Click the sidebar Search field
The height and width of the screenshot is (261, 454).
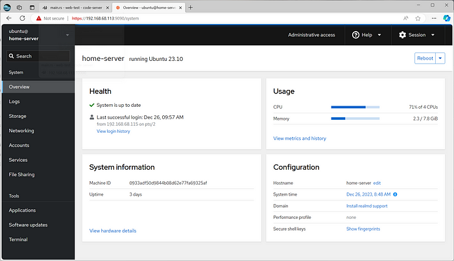click(39, 56)
